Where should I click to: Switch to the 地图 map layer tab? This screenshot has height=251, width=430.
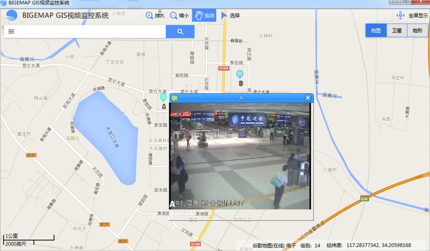[376, 31]
